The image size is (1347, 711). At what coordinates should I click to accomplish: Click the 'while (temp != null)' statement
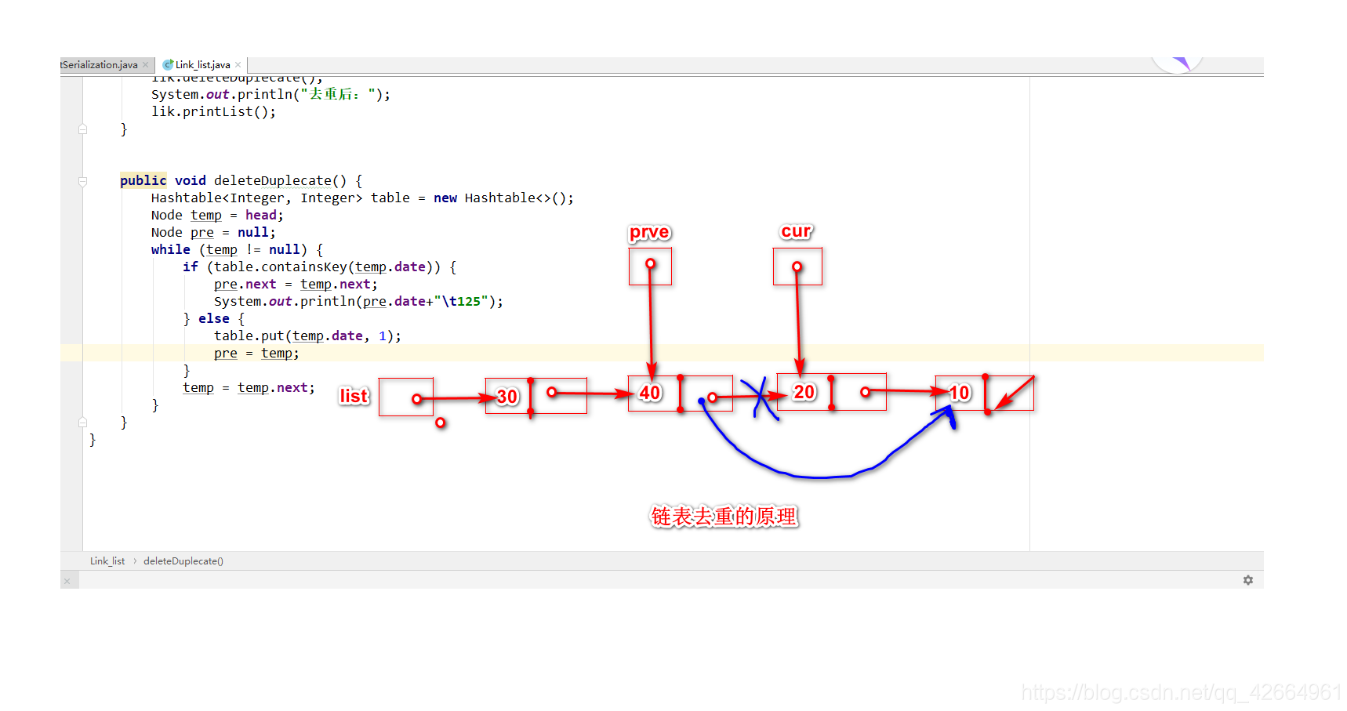(x=237, y=250)
